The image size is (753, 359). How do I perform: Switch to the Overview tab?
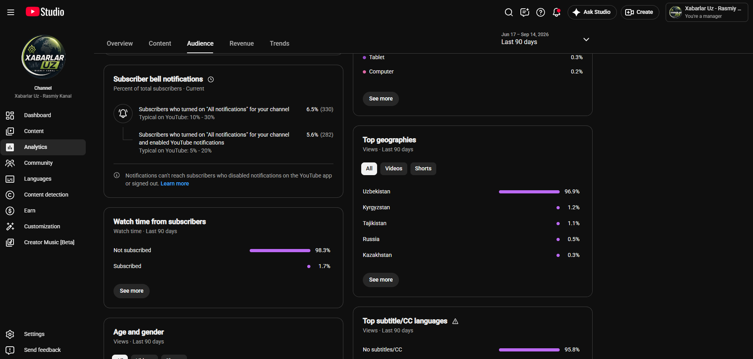(x=119, y=44)
